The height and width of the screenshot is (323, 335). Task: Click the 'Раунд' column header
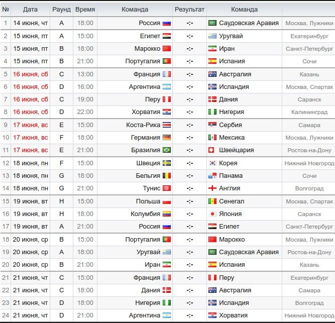(61, 10)
